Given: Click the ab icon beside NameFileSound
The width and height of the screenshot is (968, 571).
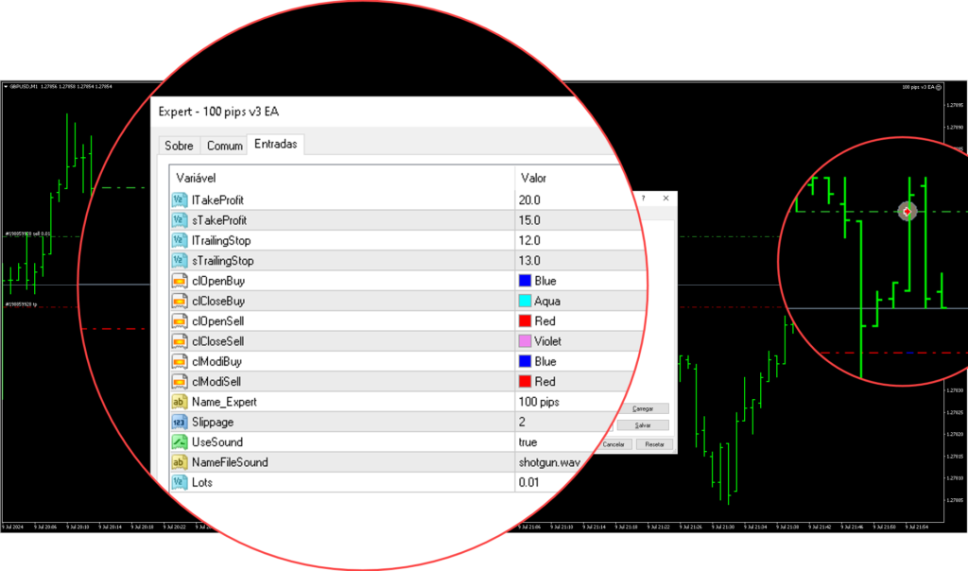Looking at the screenshot, I should click(x=177, y=462).
